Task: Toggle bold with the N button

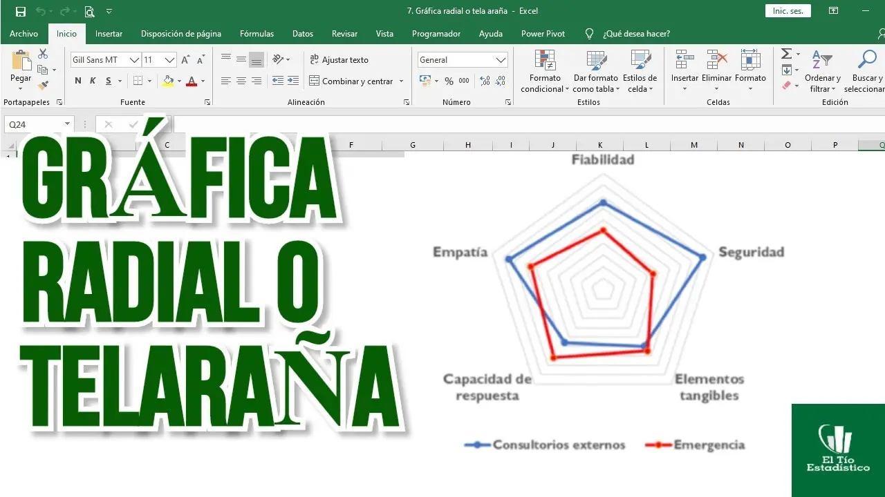Action: (77, 81)
